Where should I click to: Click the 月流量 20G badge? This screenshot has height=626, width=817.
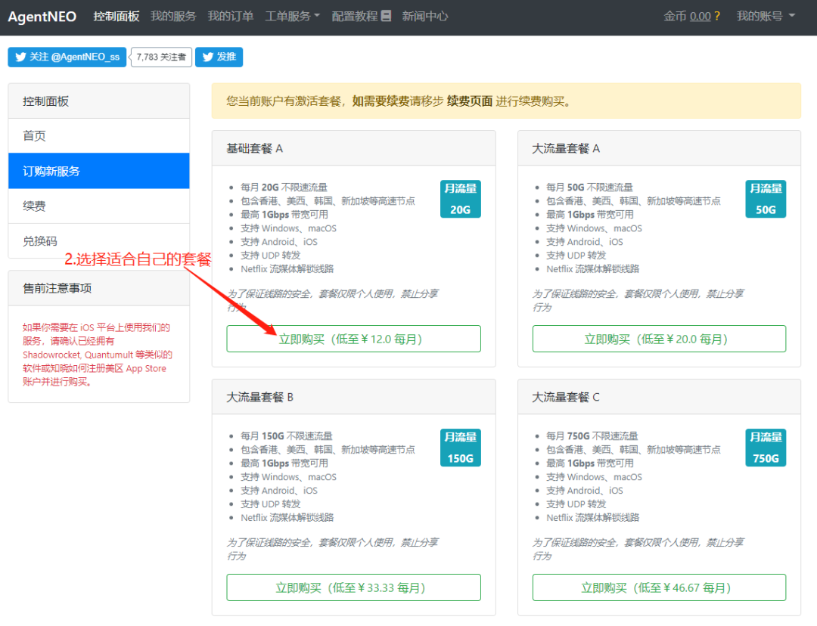click(x=460, y=199)
